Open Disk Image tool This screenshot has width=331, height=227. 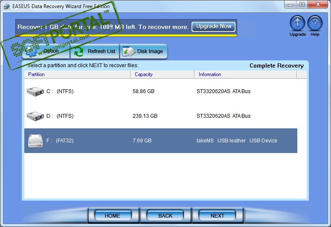(x=144, y=51)
